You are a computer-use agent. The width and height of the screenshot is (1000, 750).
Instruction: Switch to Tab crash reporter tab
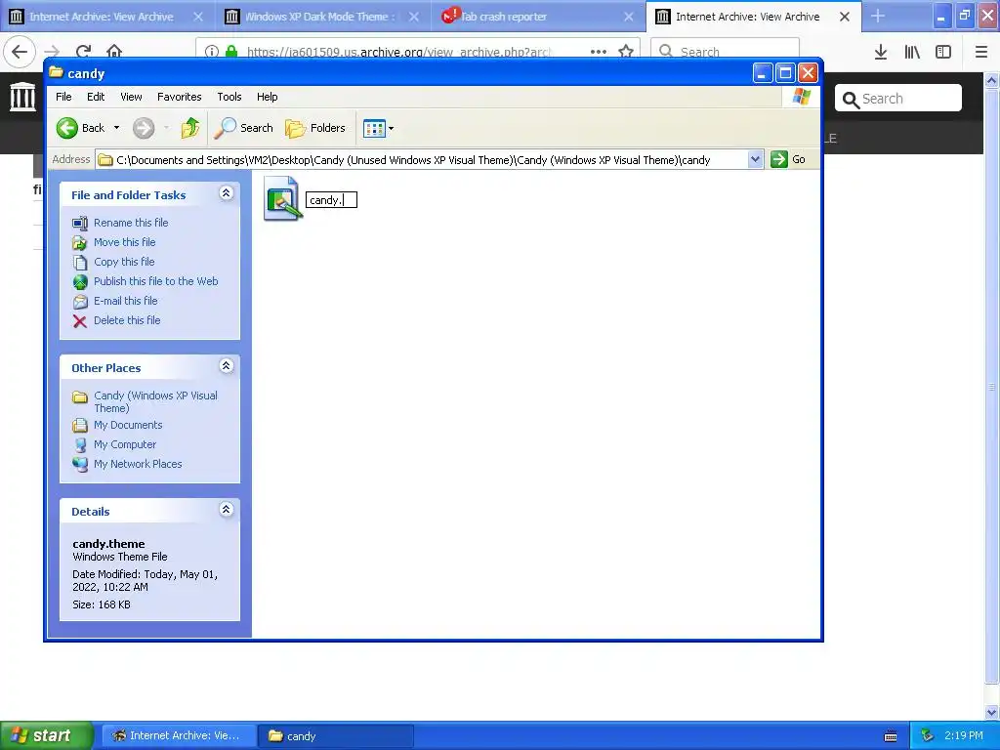tap(503, 17)
